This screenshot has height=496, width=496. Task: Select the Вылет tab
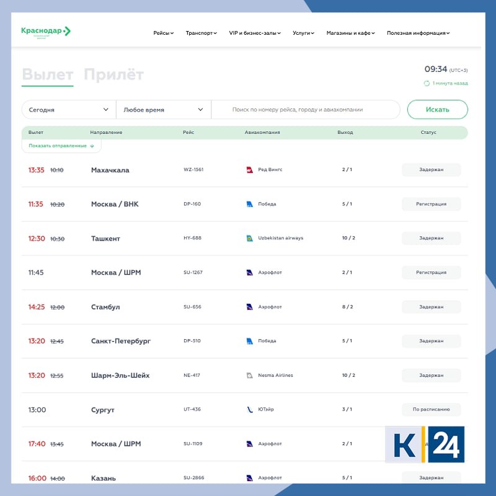48,75
